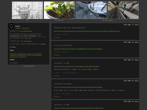Open the strawberry plant photo thumbnail
147x110 pixels.
[59, 10]
